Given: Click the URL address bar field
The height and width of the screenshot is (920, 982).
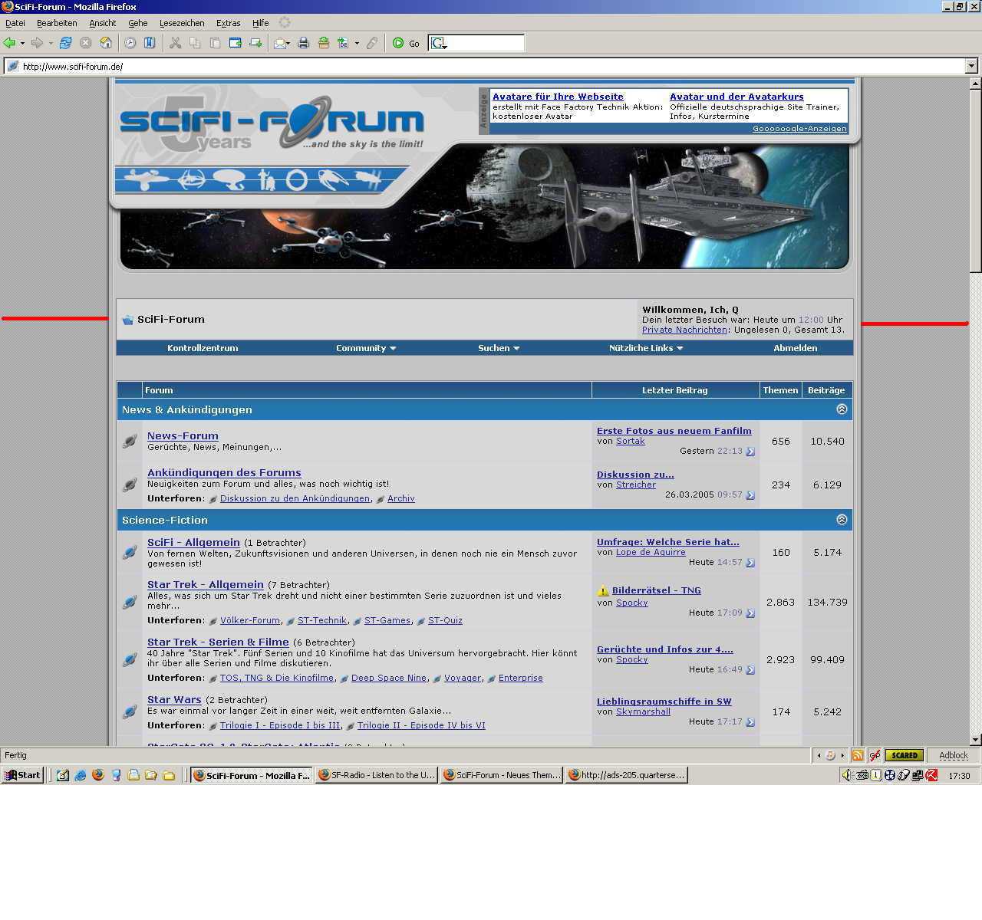Looking at the screenshot, I should 491,67.
